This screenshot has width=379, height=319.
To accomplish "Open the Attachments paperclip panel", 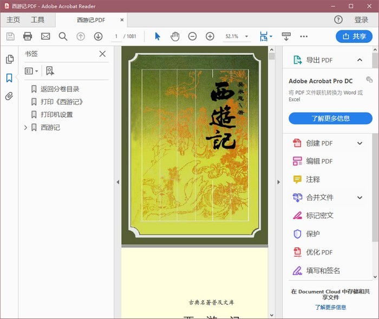I will [9, 96].
